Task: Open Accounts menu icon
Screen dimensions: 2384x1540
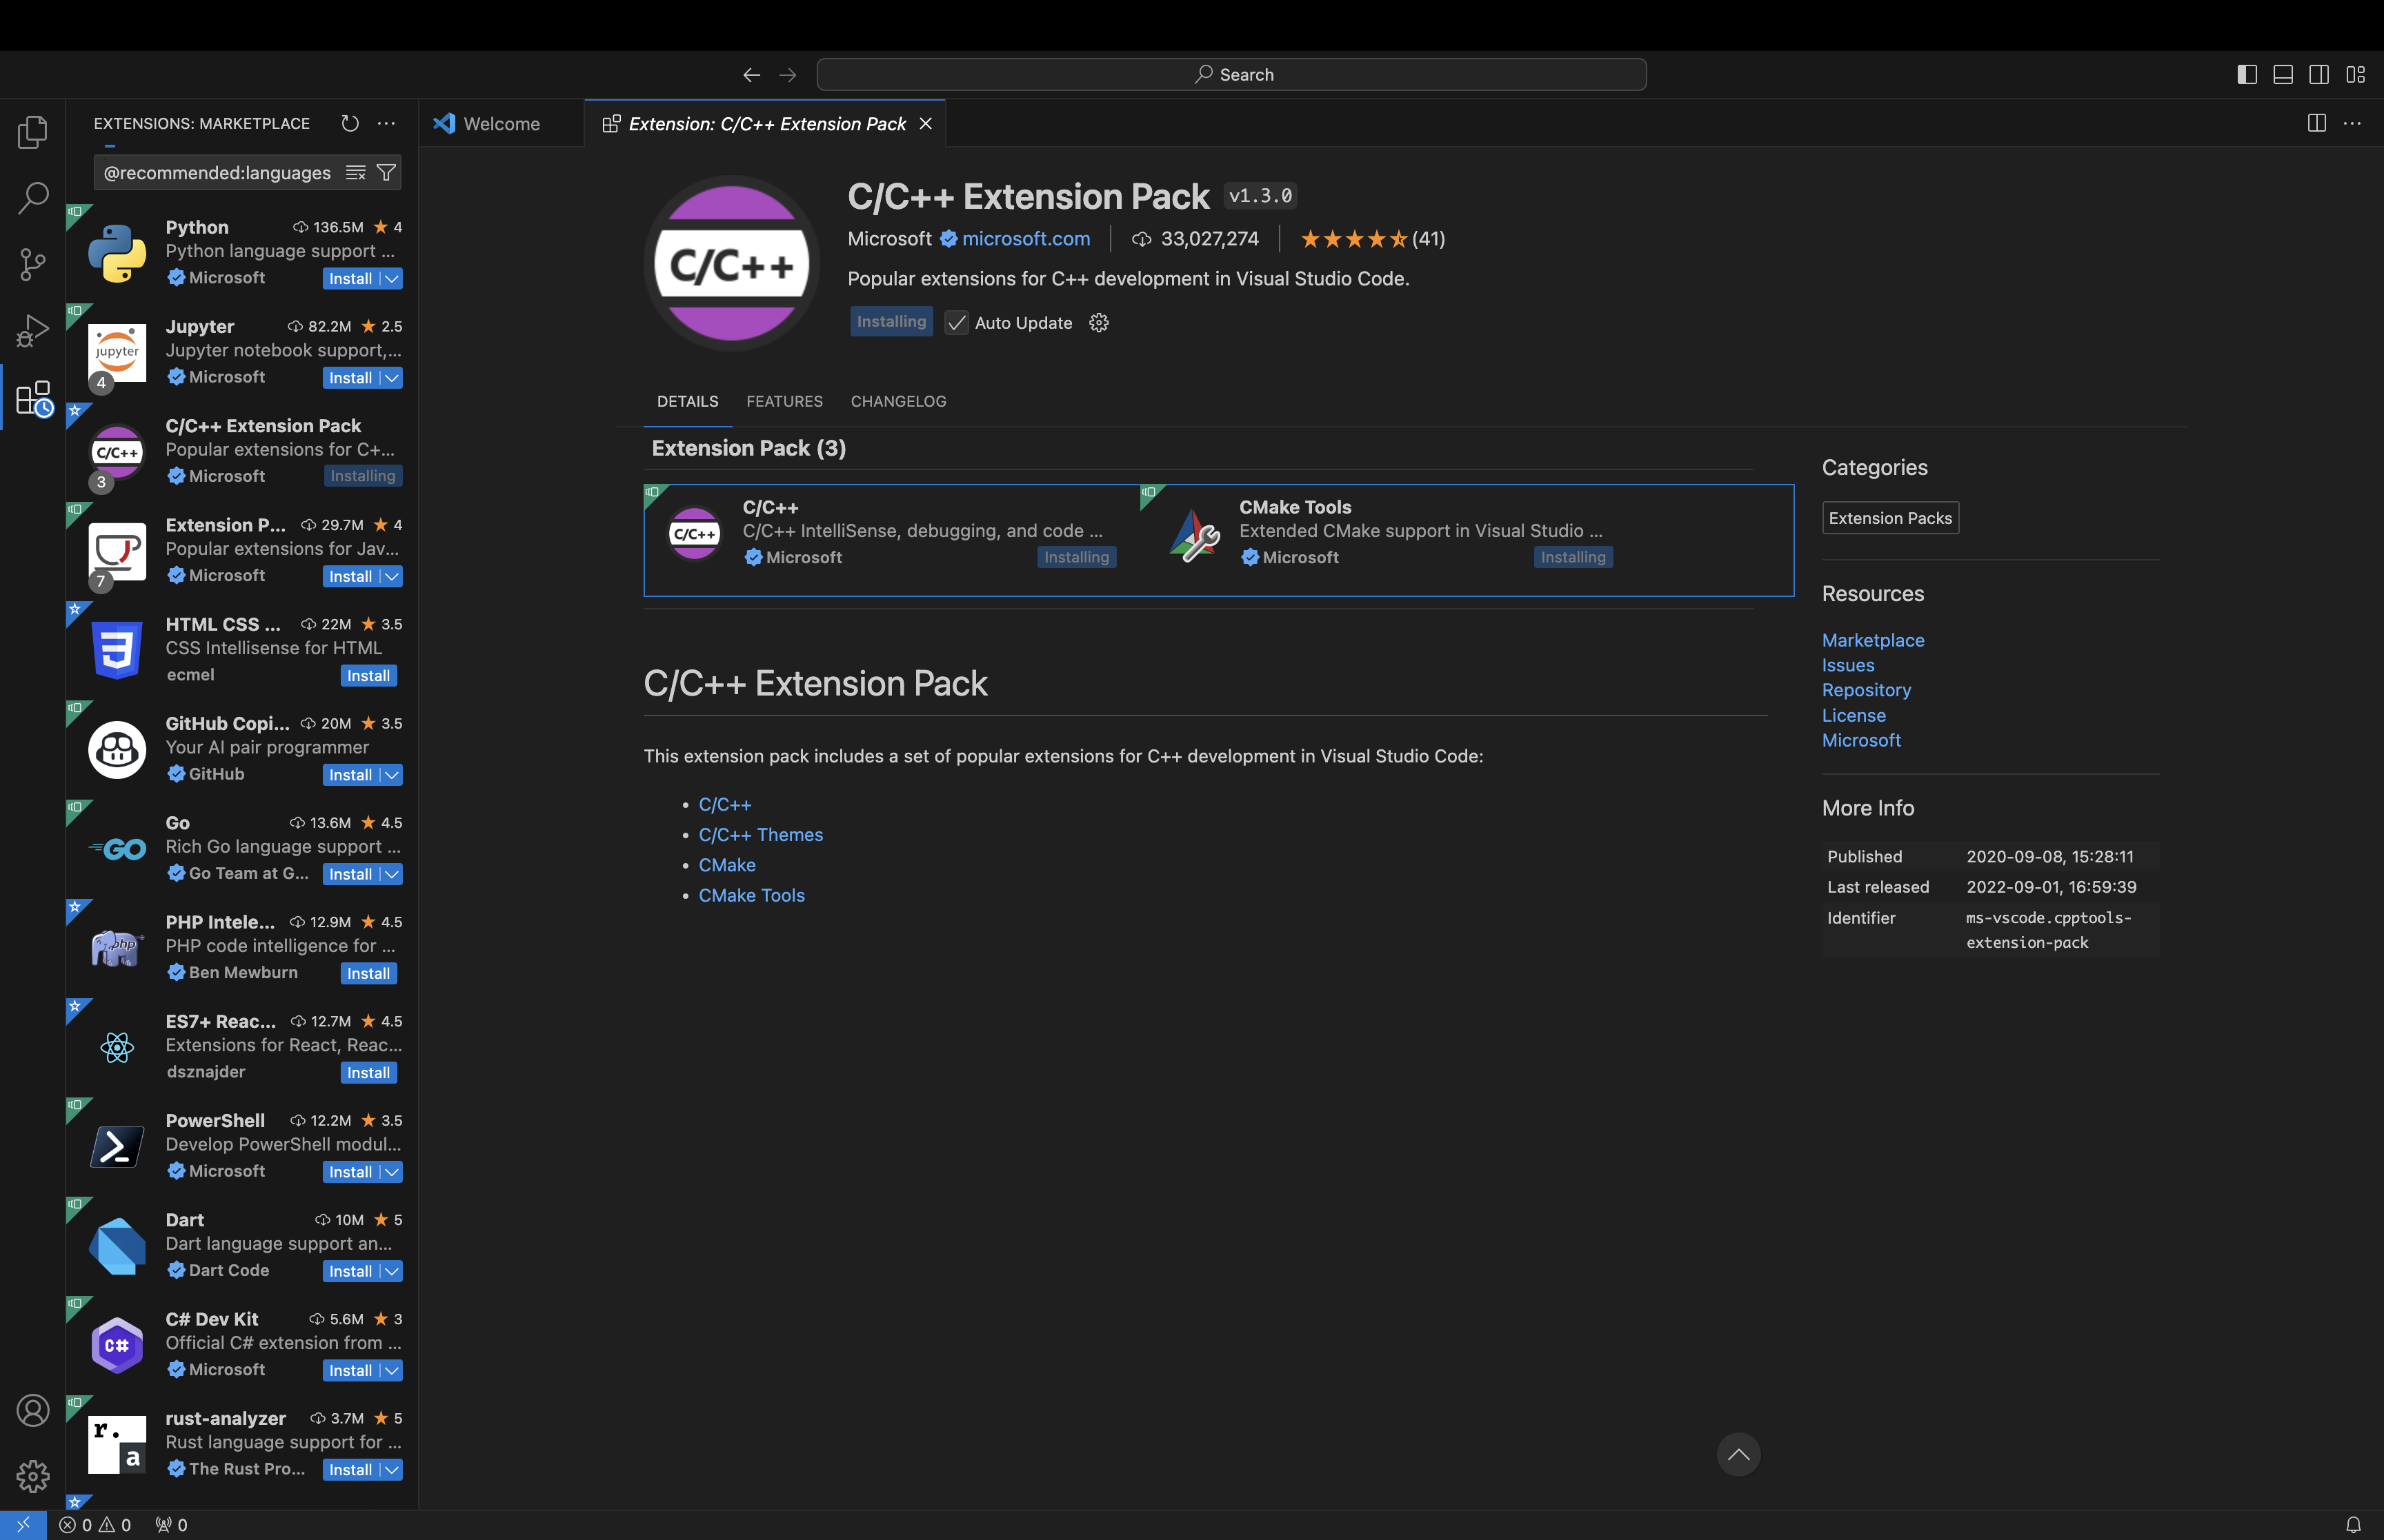Action: click(33, 1410)
